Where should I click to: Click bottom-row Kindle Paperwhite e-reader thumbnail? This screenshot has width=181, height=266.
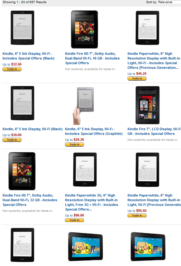(22, 245)
